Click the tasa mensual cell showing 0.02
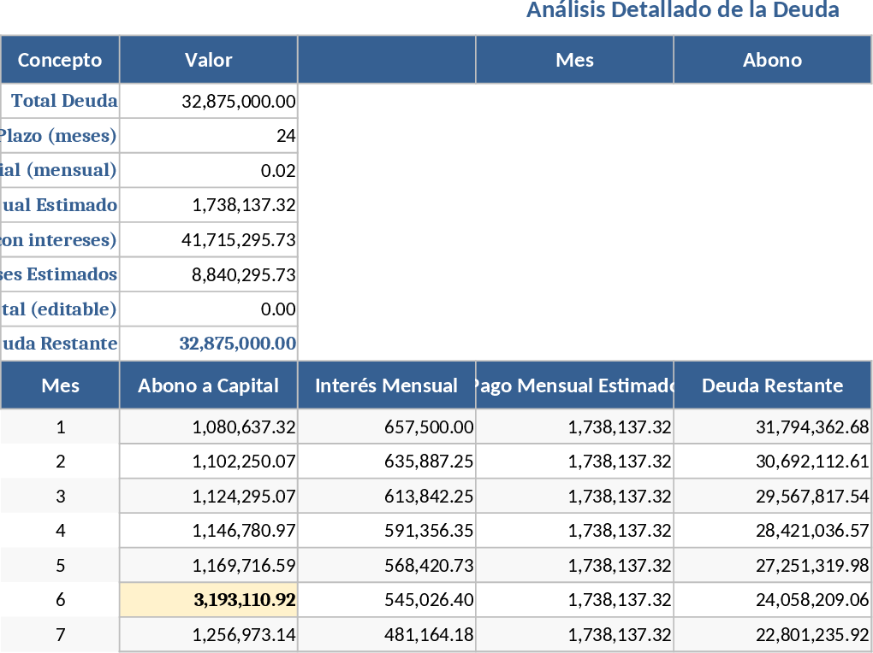This screenshot has width=873, height=653. pyautogui.click(x=209, y=169)
